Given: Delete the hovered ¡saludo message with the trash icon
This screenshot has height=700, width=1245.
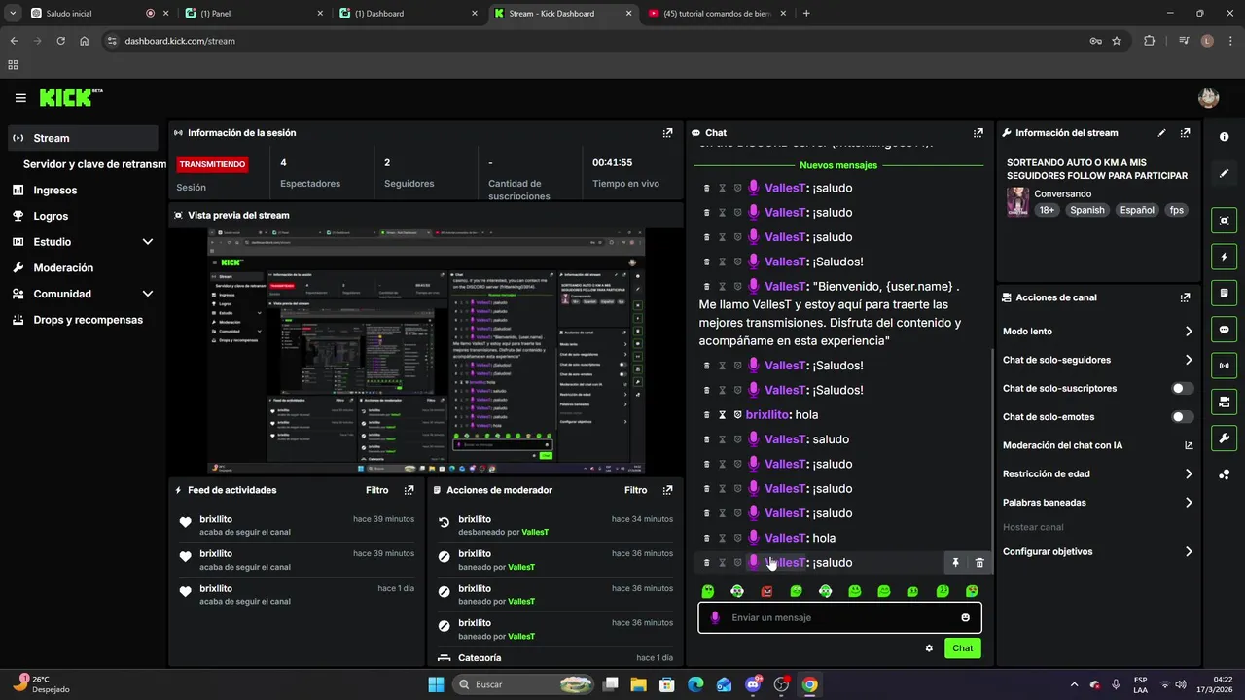Looking at the screenshot, I should (x=979, y=563).
